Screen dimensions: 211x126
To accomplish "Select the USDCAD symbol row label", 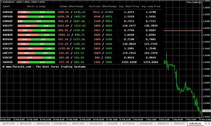I will click(x=8, y=49).
